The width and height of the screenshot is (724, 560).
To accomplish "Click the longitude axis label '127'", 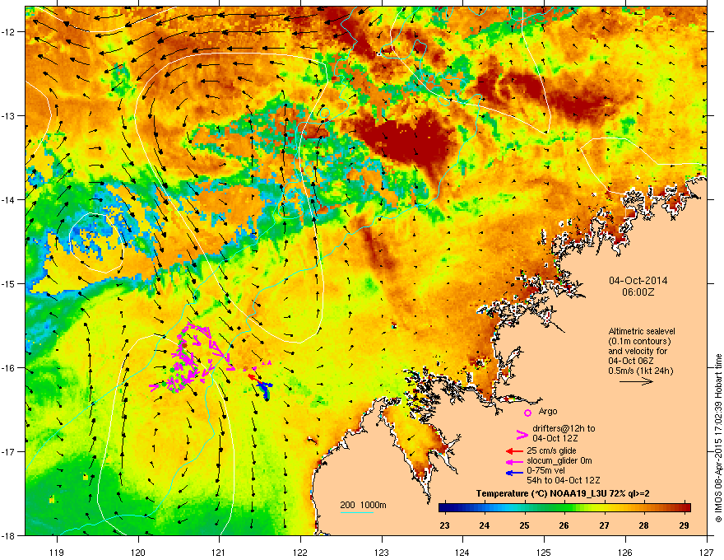I will click(x=707, y=552).
